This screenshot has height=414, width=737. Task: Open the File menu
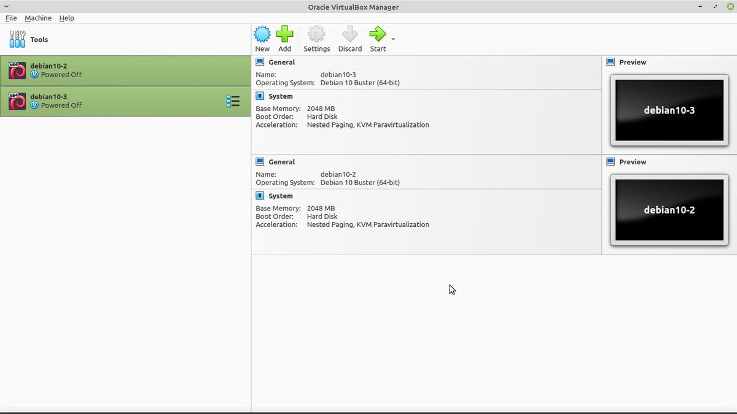click(11, 18)
